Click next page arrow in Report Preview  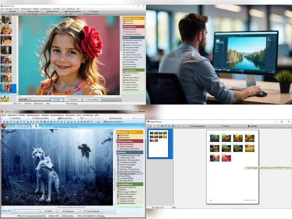[169, 126]
